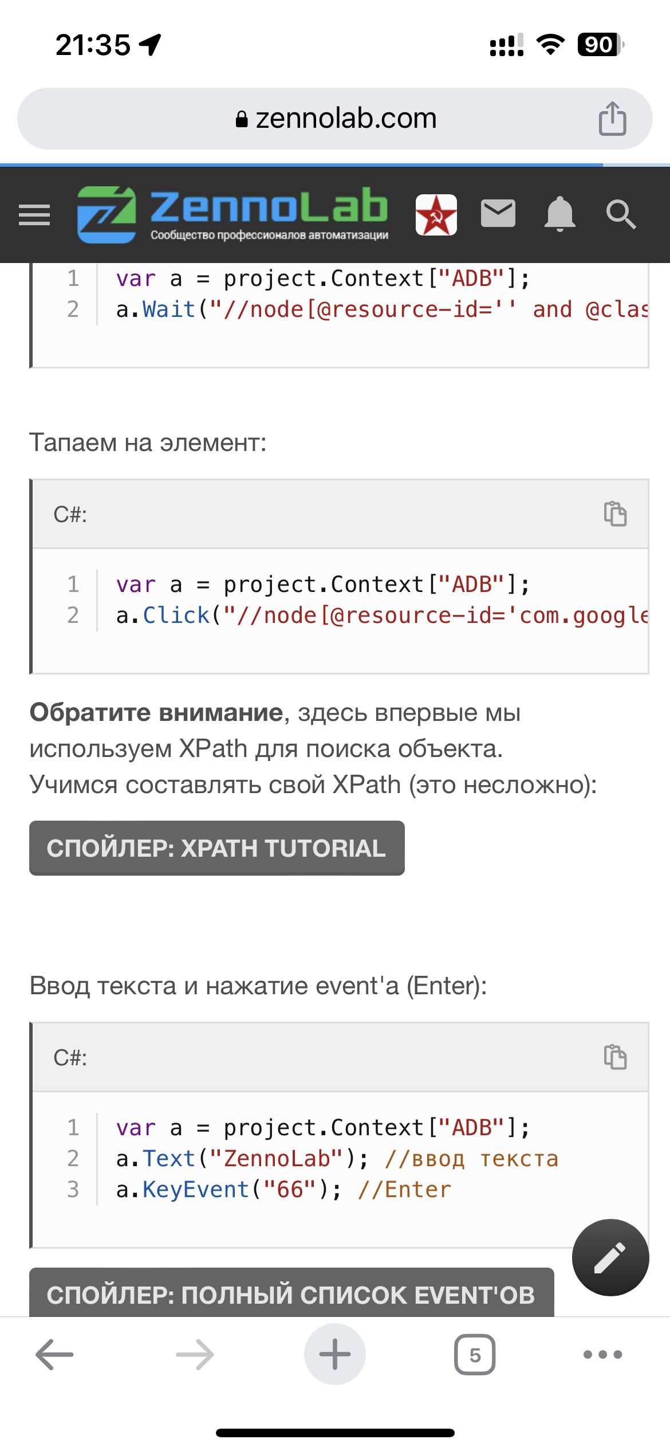Copy the Text and KeyEvent code block
The image size is (670, 1451).
[615, 1057]
